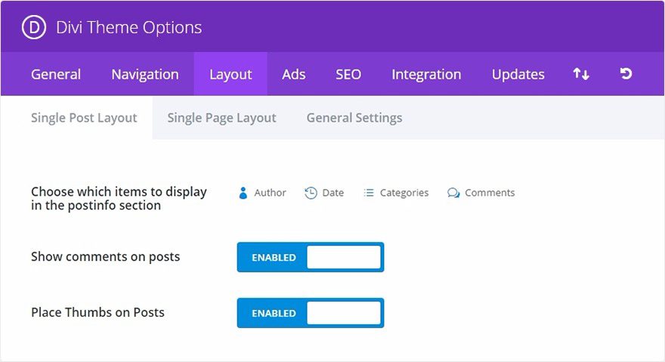
Task: Select Single Post Layout subtab
Action: (x=84, y=118)
